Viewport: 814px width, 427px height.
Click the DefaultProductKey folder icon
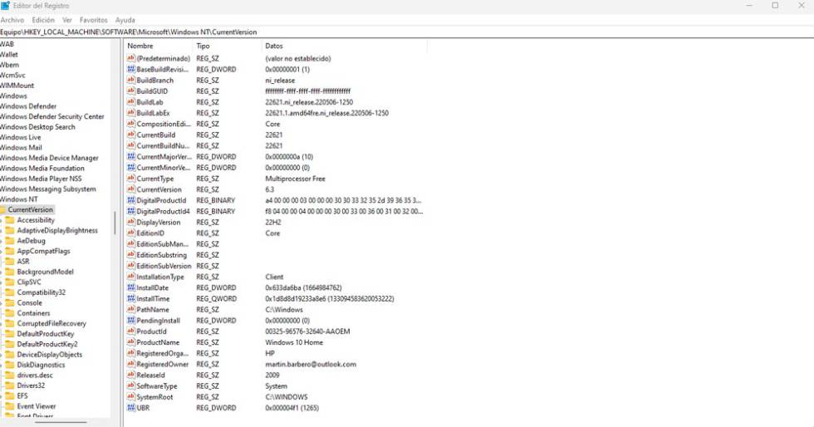click(9, 333)
